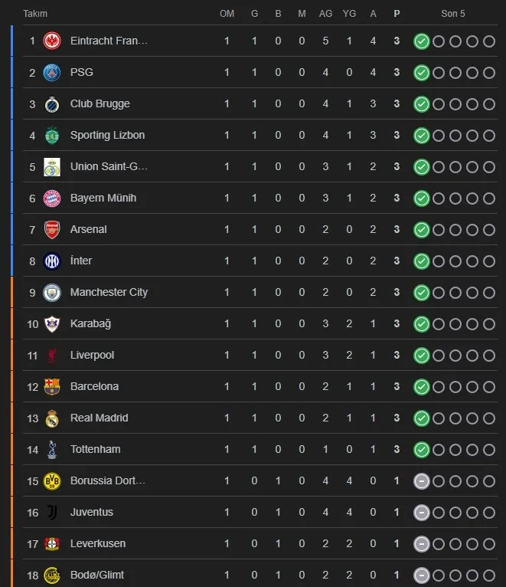Click the Leverkusen team name

click(x=98, y=543)
